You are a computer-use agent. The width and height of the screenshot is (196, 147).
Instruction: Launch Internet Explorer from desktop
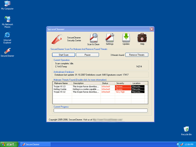7,35
